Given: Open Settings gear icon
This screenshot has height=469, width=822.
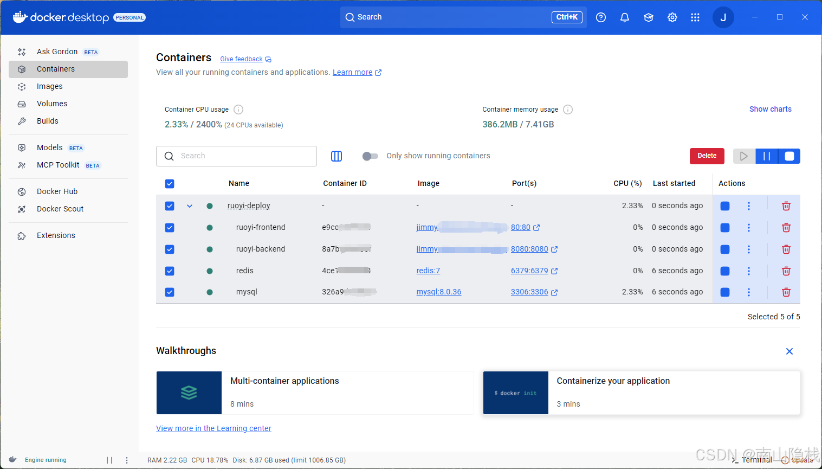Looking at the screenshot, I should [x=672, y=17].
